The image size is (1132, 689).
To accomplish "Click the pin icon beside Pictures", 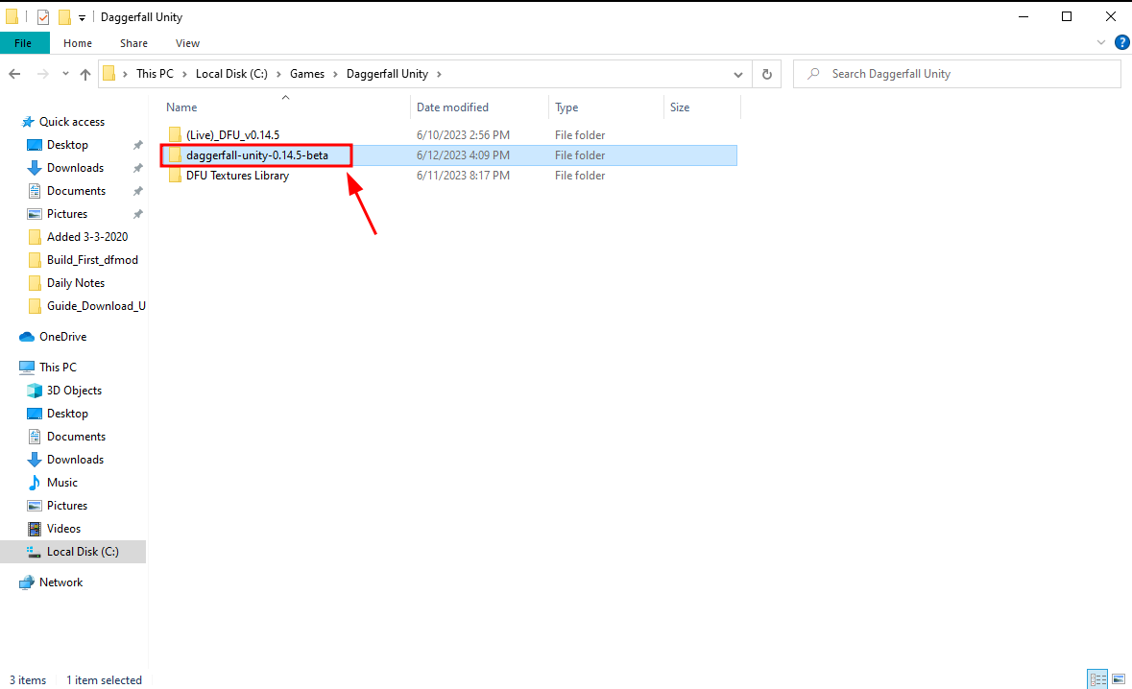I will [137, 214].
